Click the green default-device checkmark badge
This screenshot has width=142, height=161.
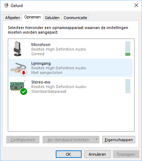(23, 91)
